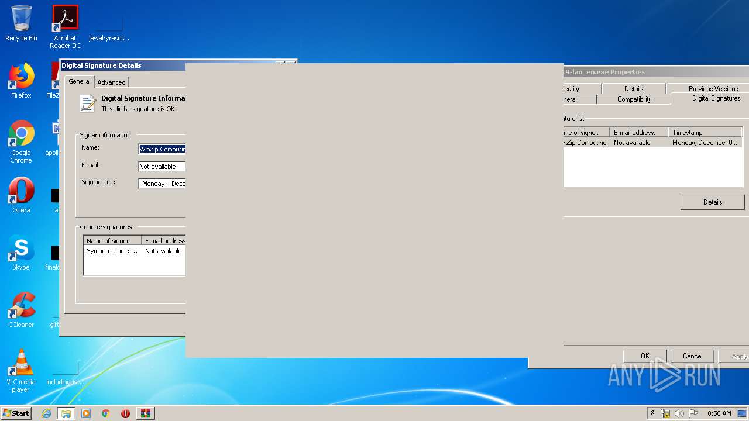Switch to General tab in Signature Details
The height and width of the screenshot is (421, 749).
click(x=80, y=81)
